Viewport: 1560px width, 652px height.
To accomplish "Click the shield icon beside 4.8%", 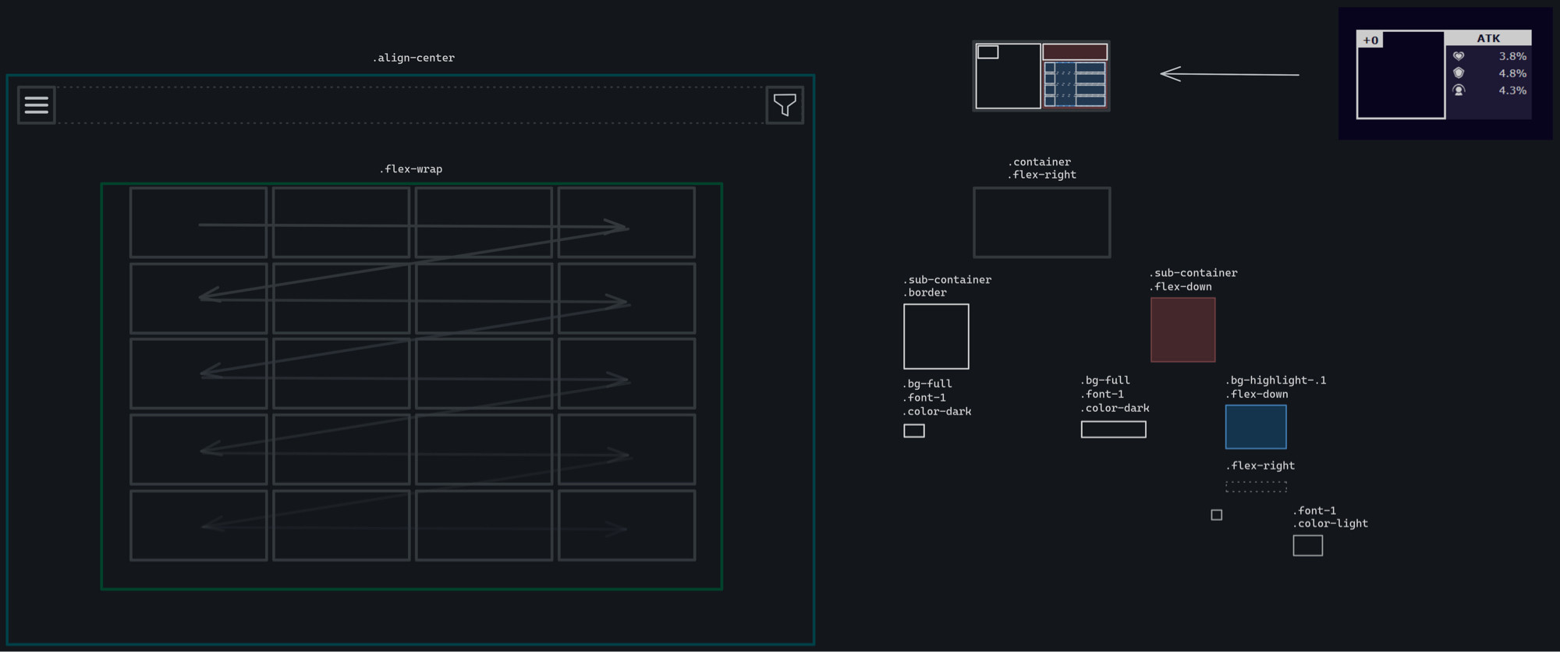I will [1459, 73].
